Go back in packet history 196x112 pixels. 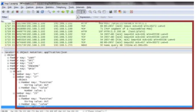coord(54,12)
